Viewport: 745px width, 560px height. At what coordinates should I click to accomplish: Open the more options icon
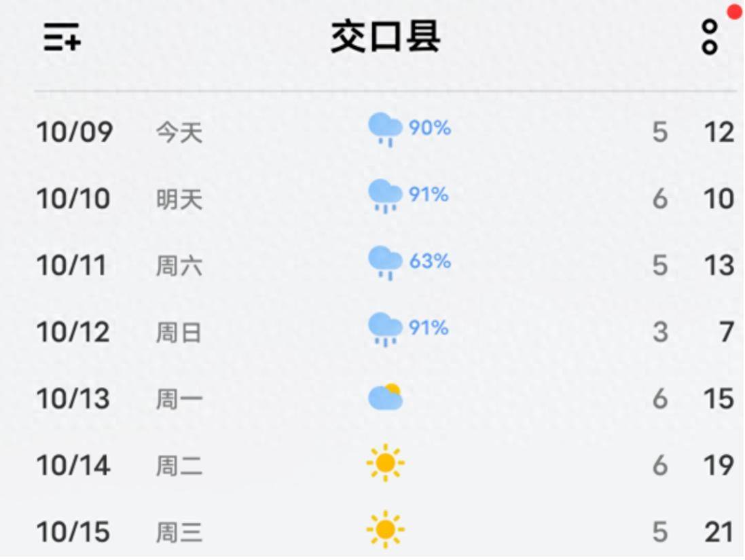[710, 37]
